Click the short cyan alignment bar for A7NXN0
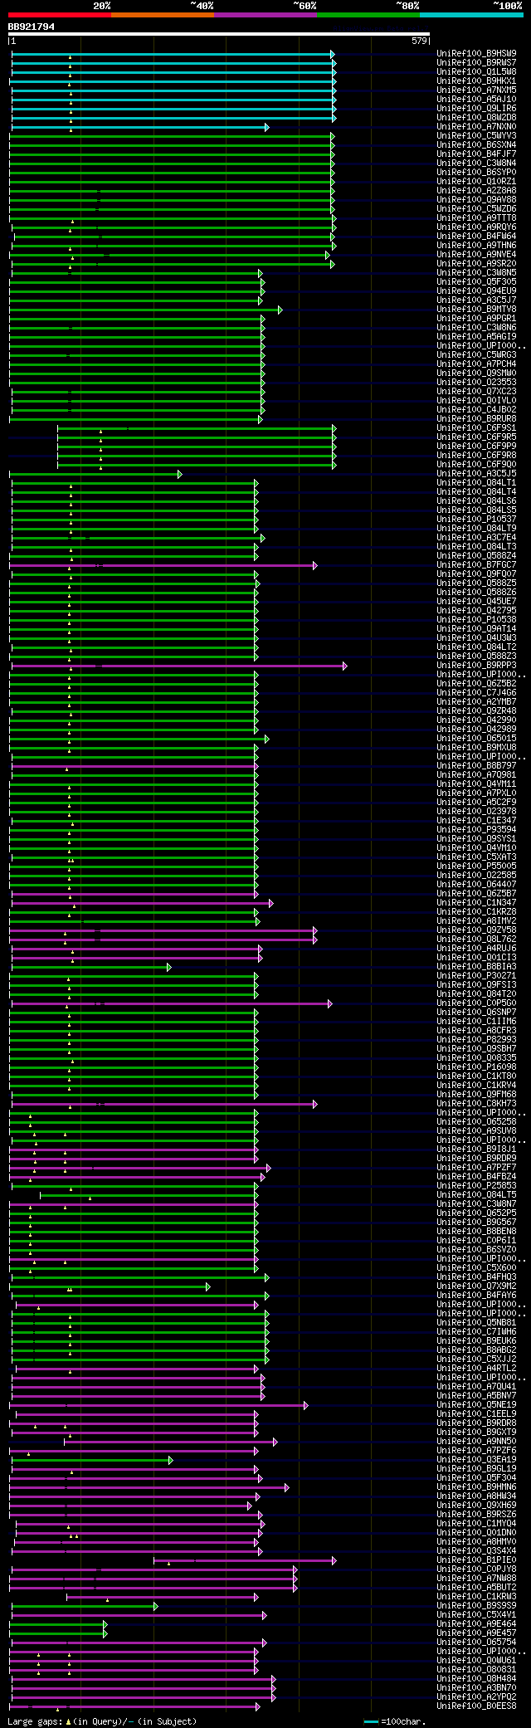This screenshot has height=1728, width=531. pos(139,127)
